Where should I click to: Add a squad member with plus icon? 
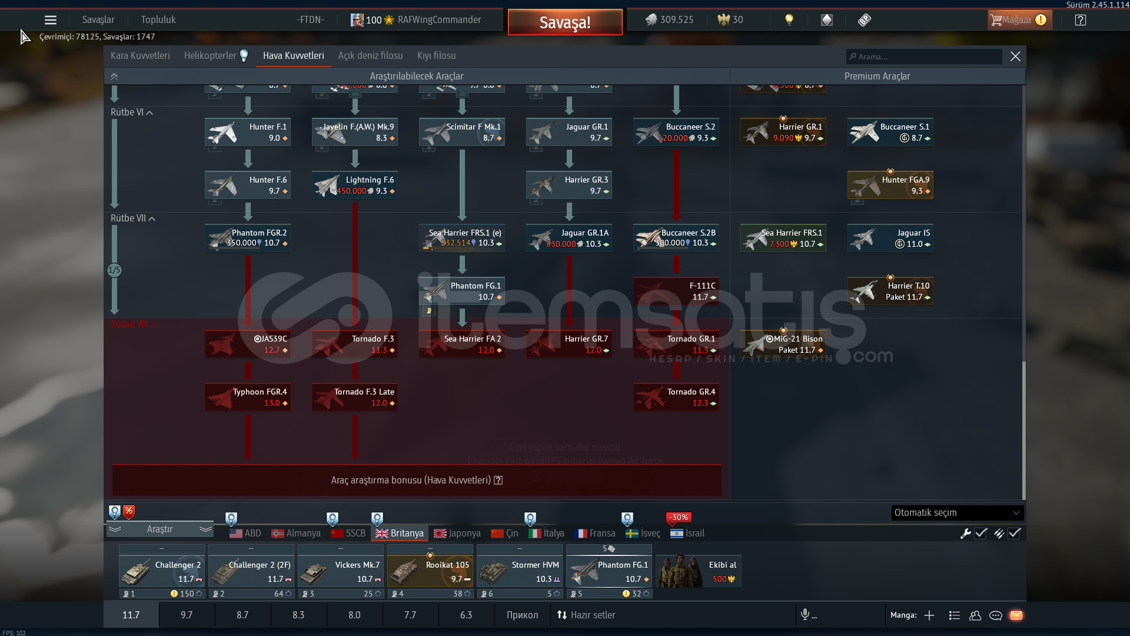pos(929,615)
